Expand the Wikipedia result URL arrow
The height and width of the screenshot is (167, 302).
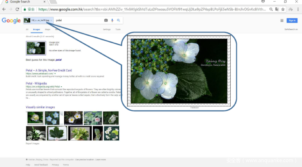coord(61,87)
